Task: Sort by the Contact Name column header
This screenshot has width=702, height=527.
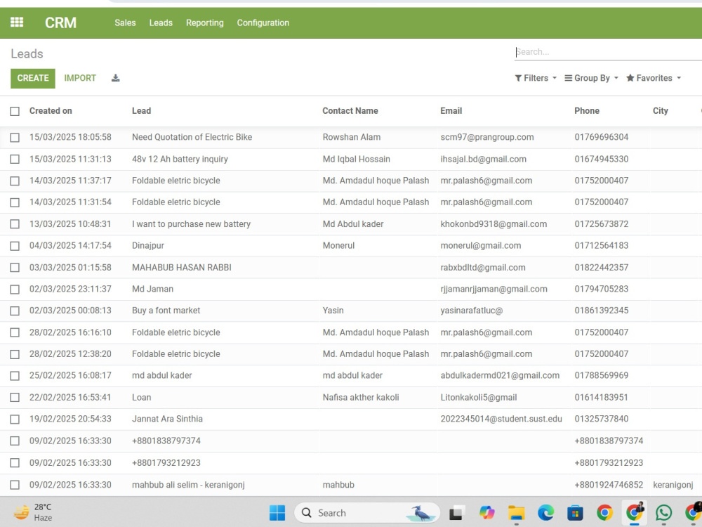Action: (x=350, y=111)
